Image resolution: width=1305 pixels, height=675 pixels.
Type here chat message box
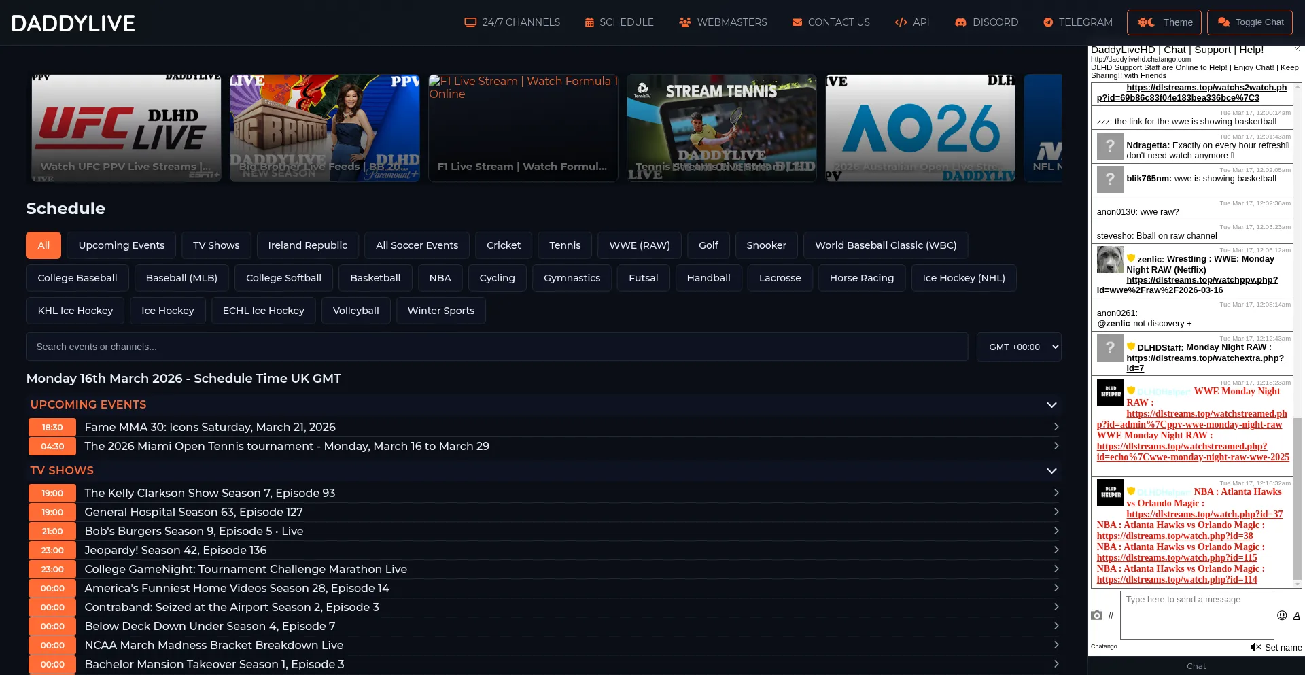click(x=1197, y=615)
